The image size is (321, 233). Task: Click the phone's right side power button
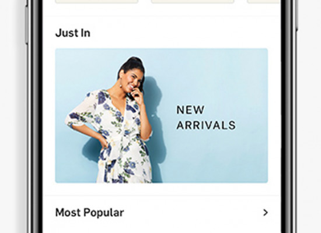click(296, 15)
